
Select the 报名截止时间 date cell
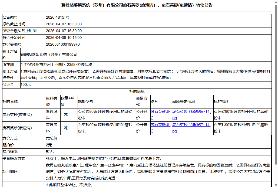pos(65,24)
